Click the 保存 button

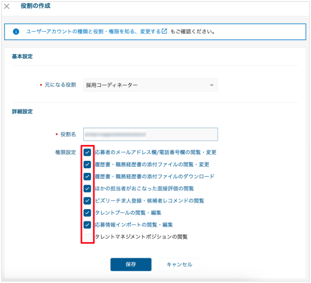point(131,265)
